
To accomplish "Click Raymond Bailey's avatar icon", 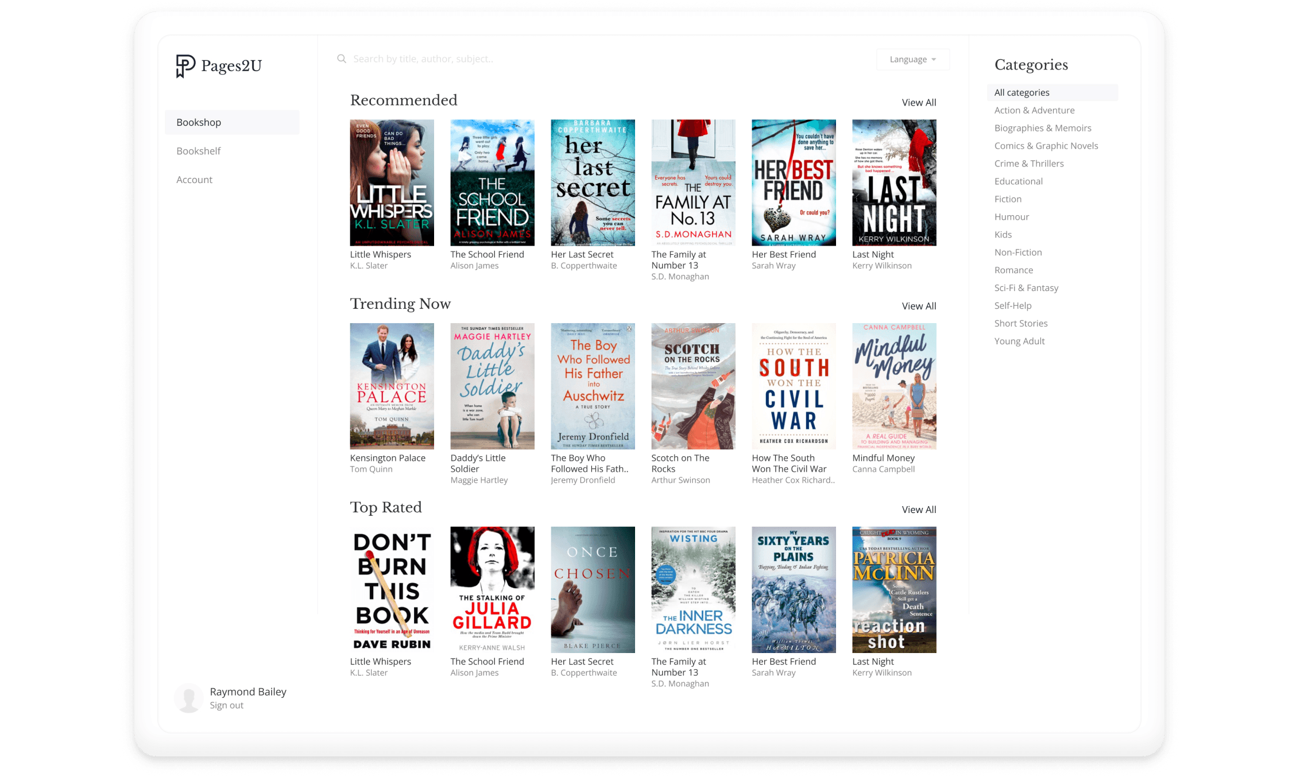I will click(x=189, y=698).
